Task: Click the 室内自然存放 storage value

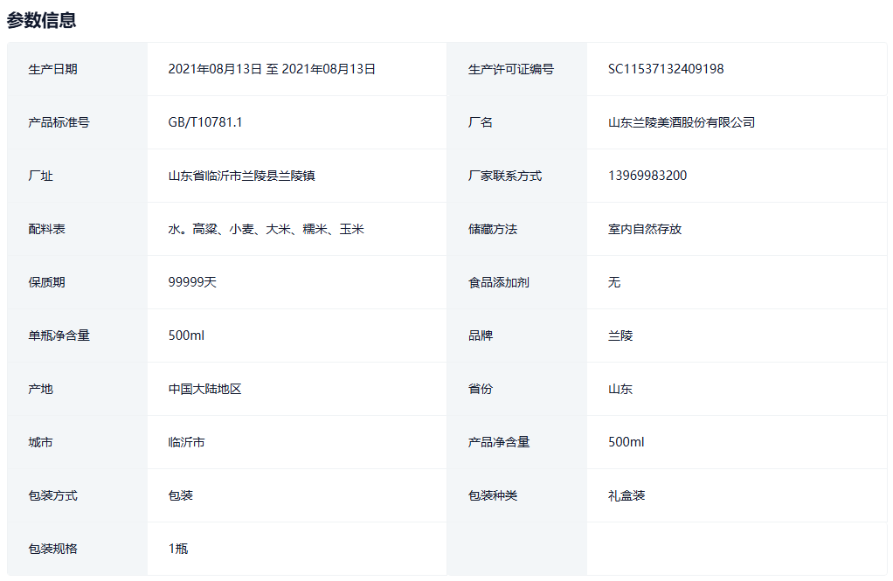Action: (645, 229)
